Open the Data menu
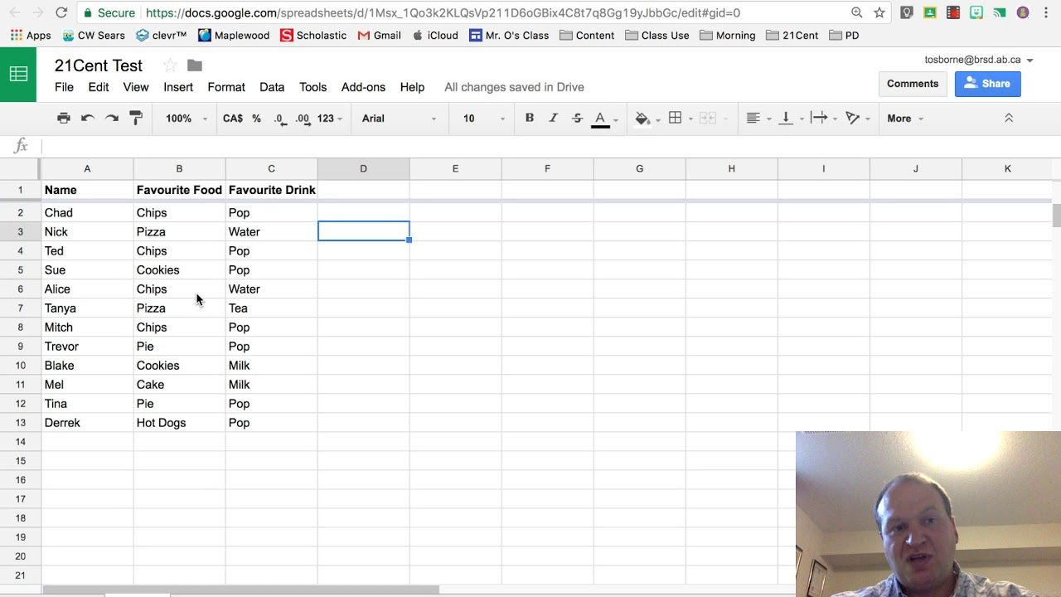 [272, 87]
